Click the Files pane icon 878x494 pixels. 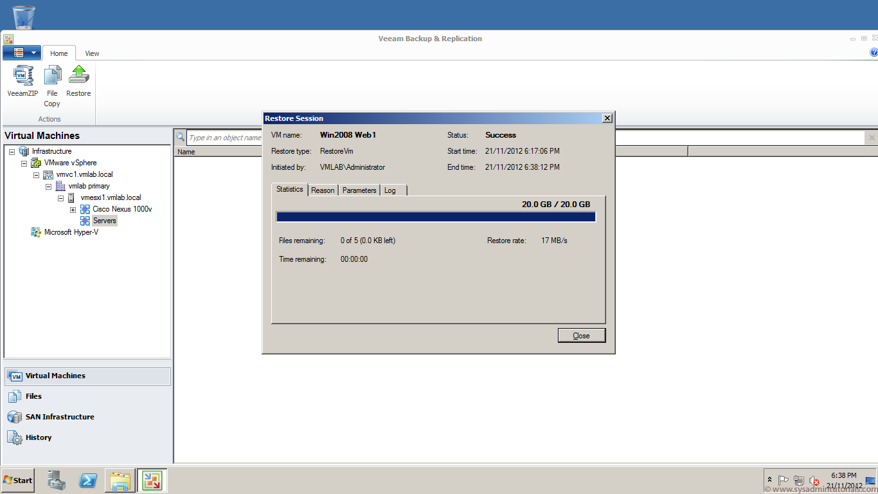15,397
